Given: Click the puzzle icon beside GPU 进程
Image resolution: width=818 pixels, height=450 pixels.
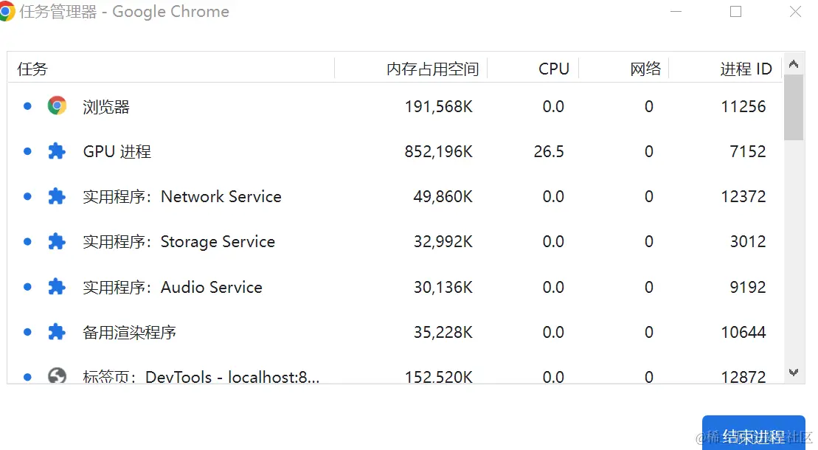Looking at the screenshot, I should (x=57, y=151).
